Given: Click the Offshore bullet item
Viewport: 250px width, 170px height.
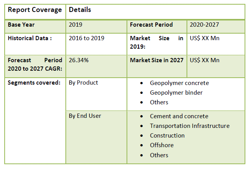Looking at the screenshot, I should pyautogui.click(x=162, y=145).
